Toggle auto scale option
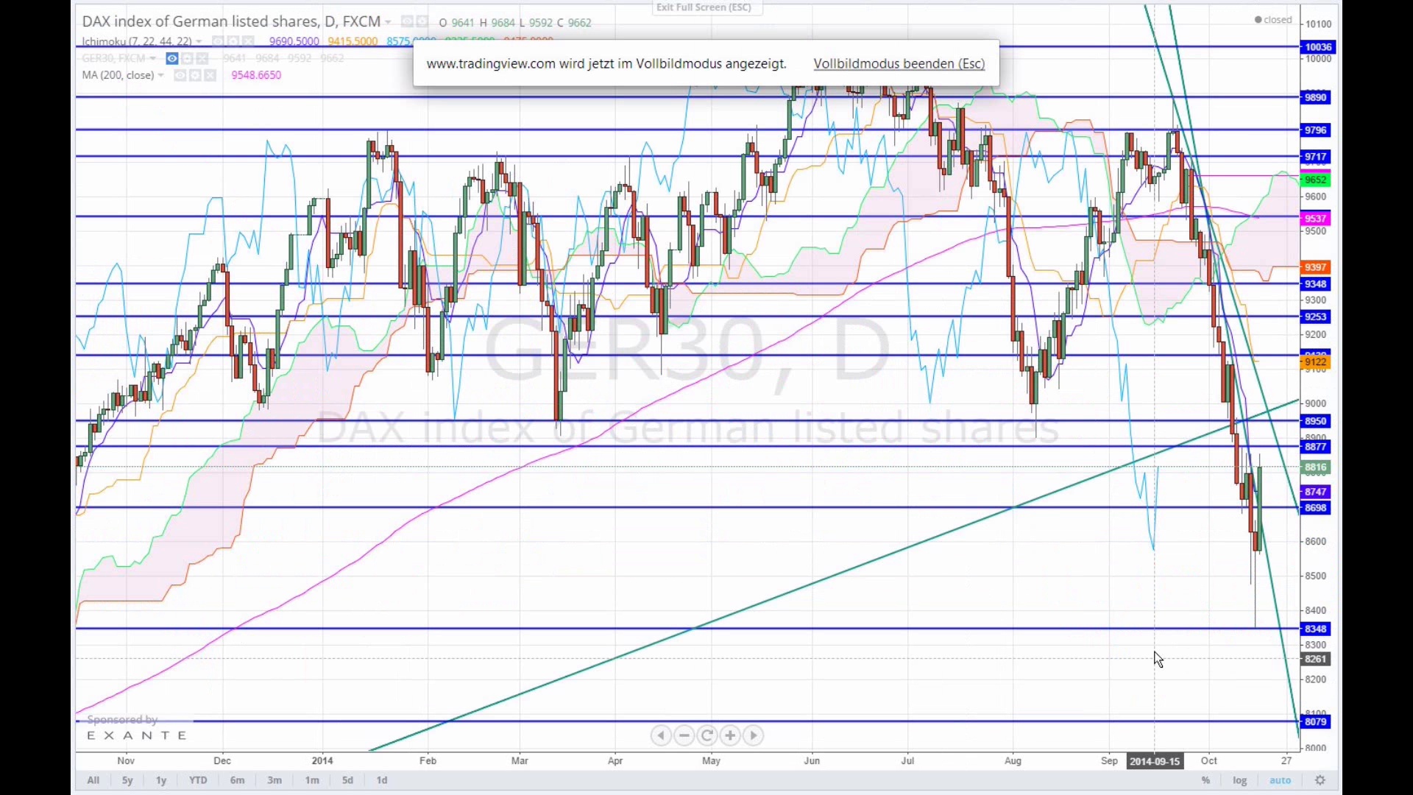Image resolution: width=1413 pixels, height=795 pixels. 1280,780
